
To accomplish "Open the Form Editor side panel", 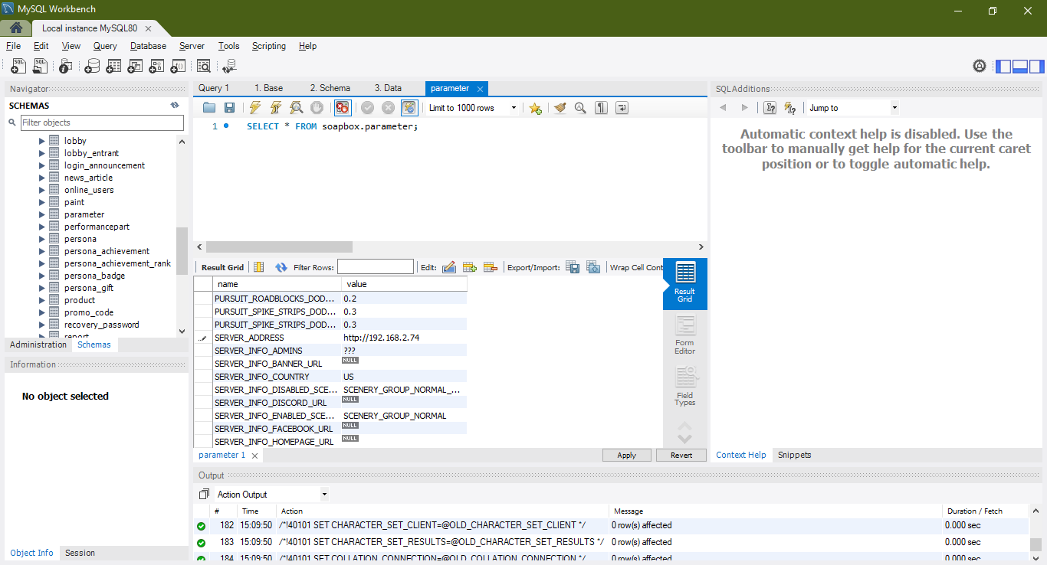I will pyautogui.click(x=685, y=335).
